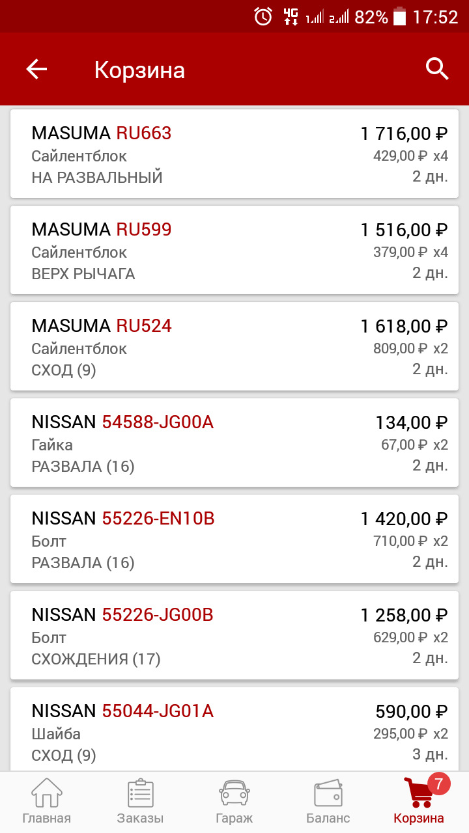Screen dimensions: 469x833
Task: Open NISSAN 54588-JG00A nut item
Action: (x=234, y=443)
